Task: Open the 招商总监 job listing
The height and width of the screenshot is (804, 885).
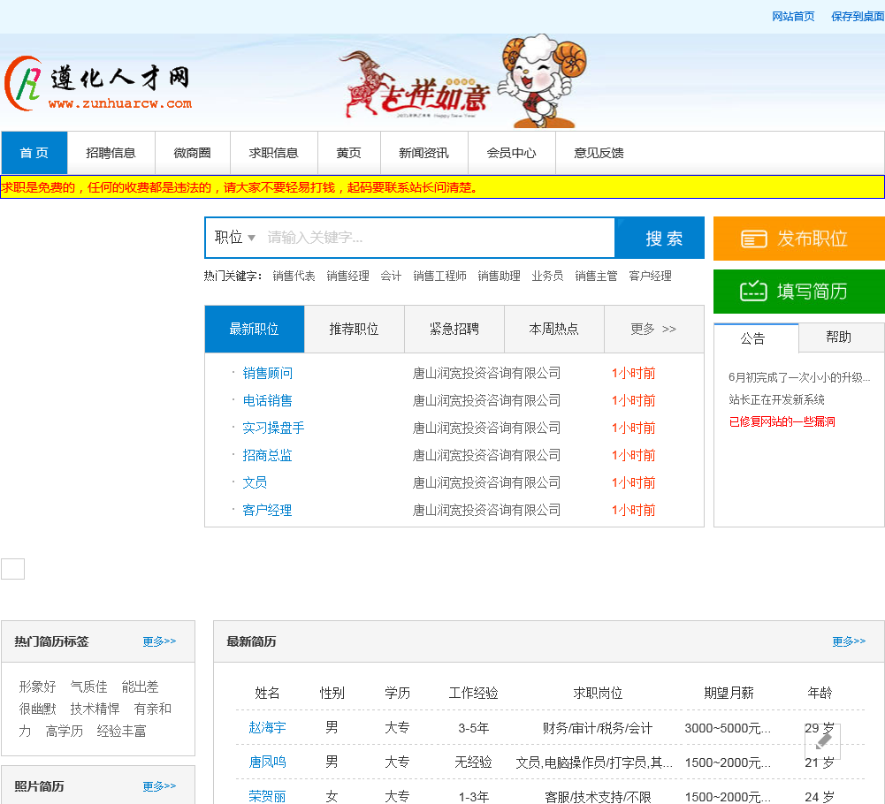Action: click(x=268, y=455)
